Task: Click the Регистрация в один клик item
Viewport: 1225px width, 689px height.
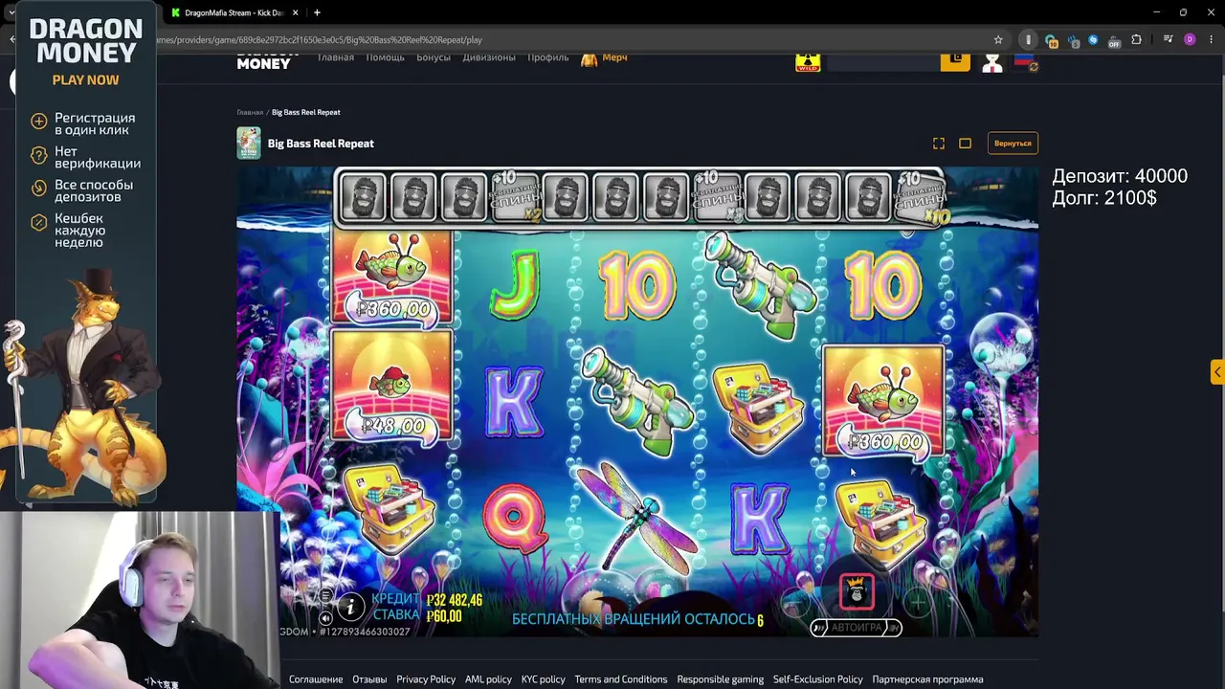Action: [82, 124]
